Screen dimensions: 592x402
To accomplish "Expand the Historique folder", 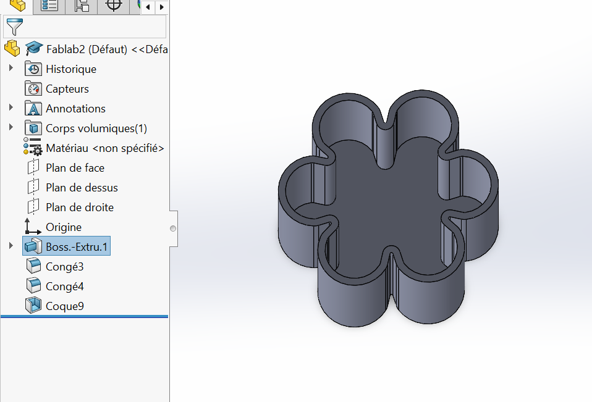I will 11,69.
